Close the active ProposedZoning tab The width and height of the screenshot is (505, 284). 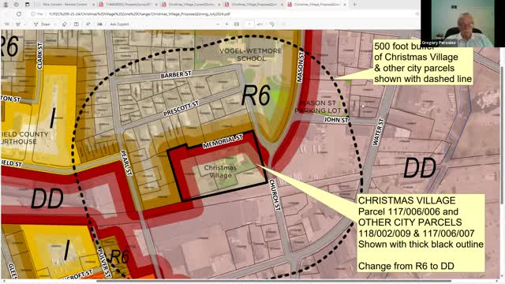345,5
